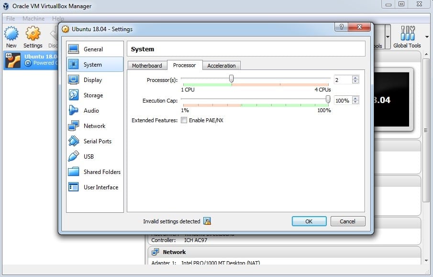The height and width of the screenshot is (277, 433).
Task: Click the USB plug icon
Action: (74, 156)
